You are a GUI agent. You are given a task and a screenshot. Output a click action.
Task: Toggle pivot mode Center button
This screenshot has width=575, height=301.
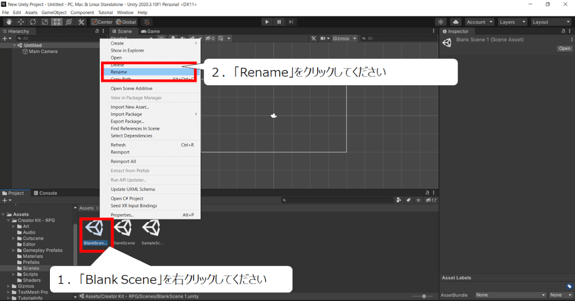pos(102,22)
